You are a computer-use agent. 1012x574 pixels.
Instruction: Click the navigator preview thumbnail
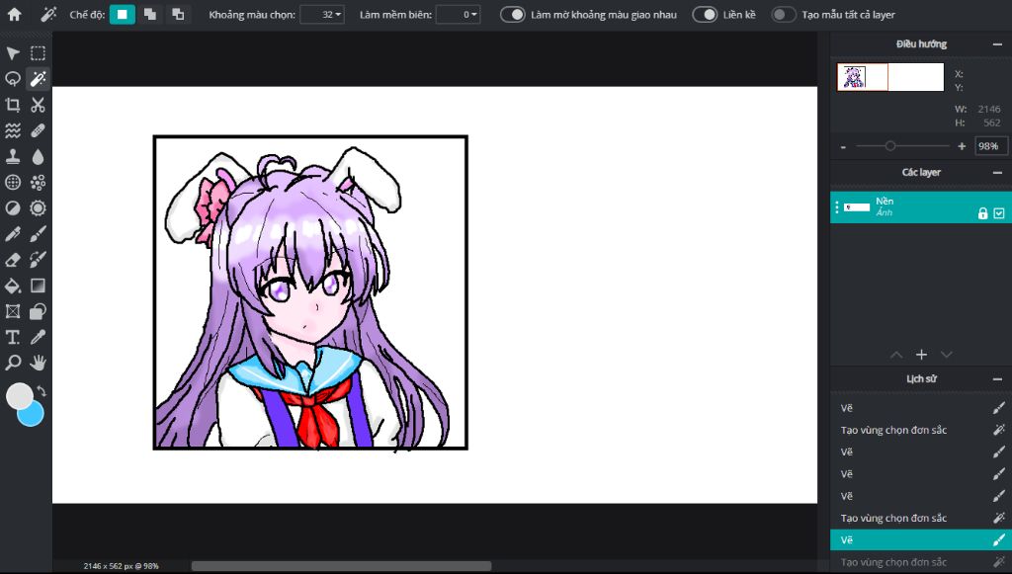tap(890, 77)
